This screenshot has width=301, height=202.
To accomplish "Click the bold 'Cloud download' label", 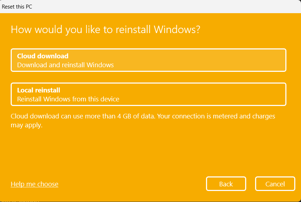I will [43, 56].
